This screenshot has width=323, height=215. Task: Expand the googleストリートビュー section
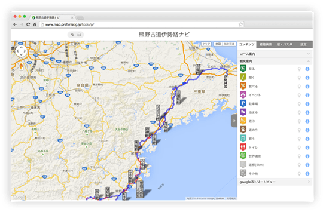[275, 182]
